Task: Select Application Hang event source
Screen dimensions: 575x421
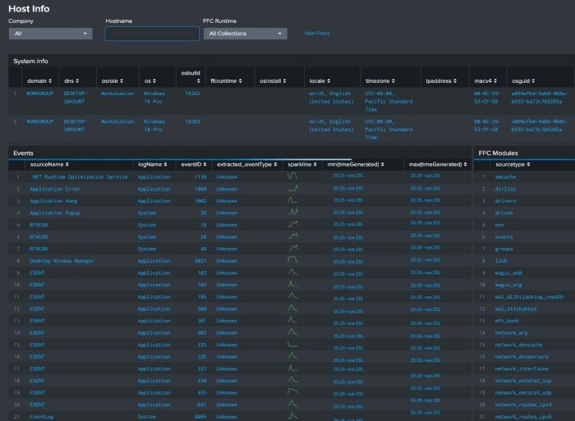Action: (x=53, y=201)
